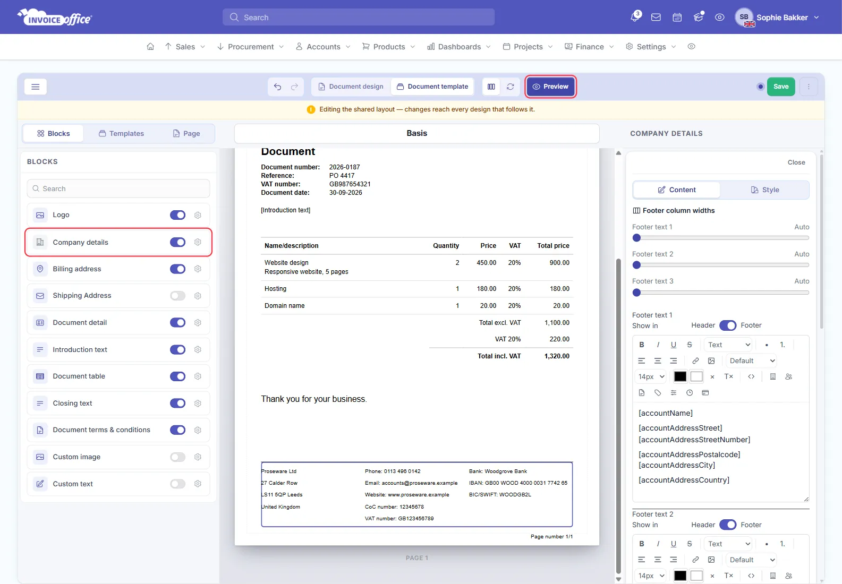This screenshot has height=584, width=842.
Task: Open the three-dot more options menu
Action: point(809,87)
